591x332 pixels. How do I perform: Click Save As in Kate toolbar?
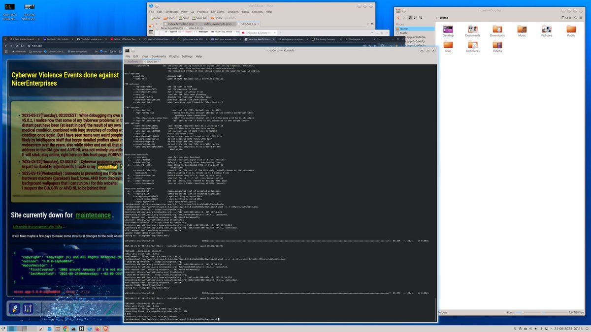[x=199, y=18]
